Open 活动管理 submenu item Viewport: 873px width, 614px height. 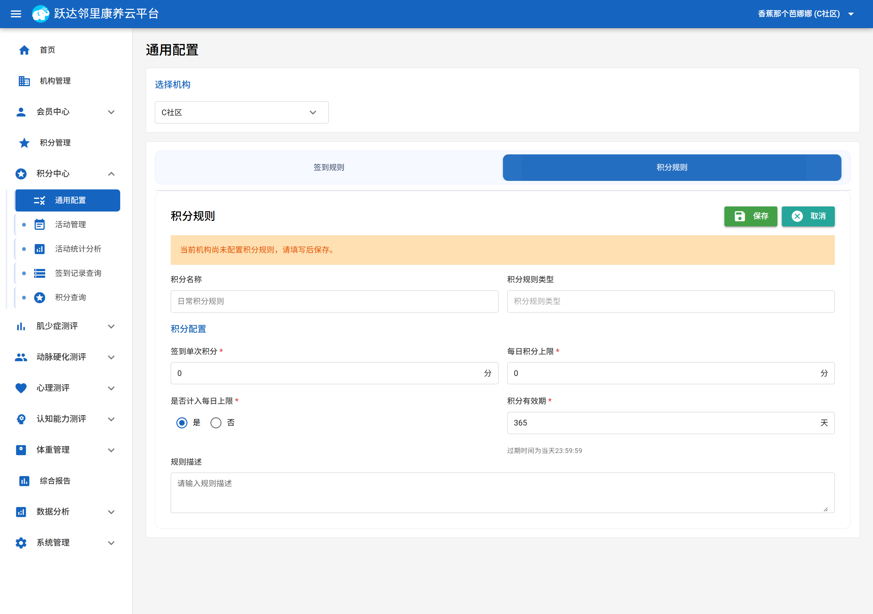67,224
